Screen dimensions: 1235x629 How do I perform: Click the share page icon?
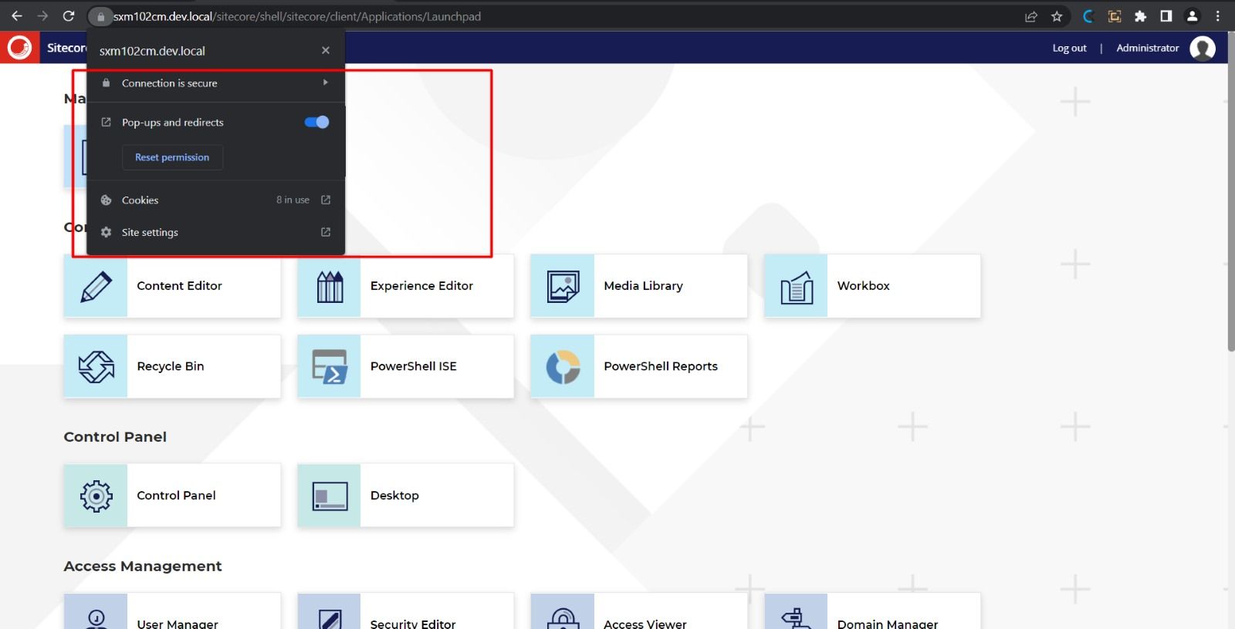[1030, 16]
